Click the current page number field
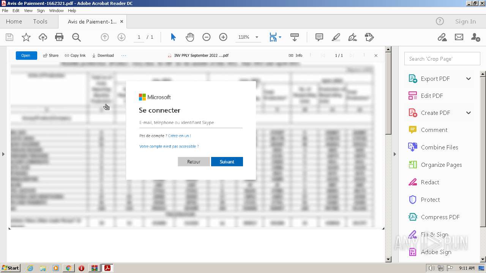Screen dimensions: 486x273 pyautogui.click(x=139, y=37)
